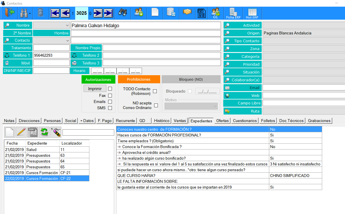Click the Adobe PDF icon above the expedientes list
Screen dimensions: 345x214
33,132
